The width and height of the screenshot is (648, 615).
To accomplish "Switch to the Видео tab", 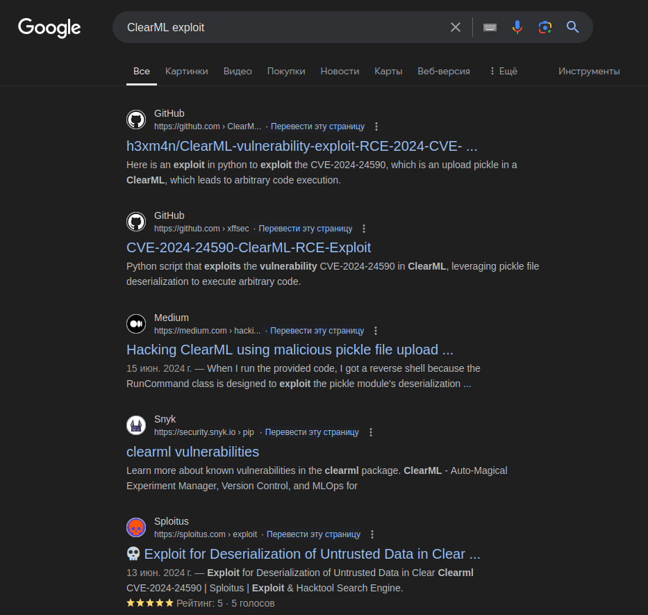I will point(238,71).
